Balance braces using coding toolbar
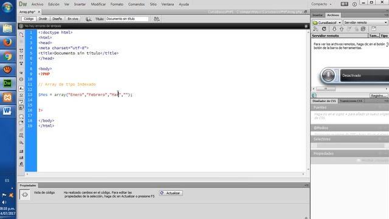The height and width of the screenshot is (219, 389). click(21, 79)
